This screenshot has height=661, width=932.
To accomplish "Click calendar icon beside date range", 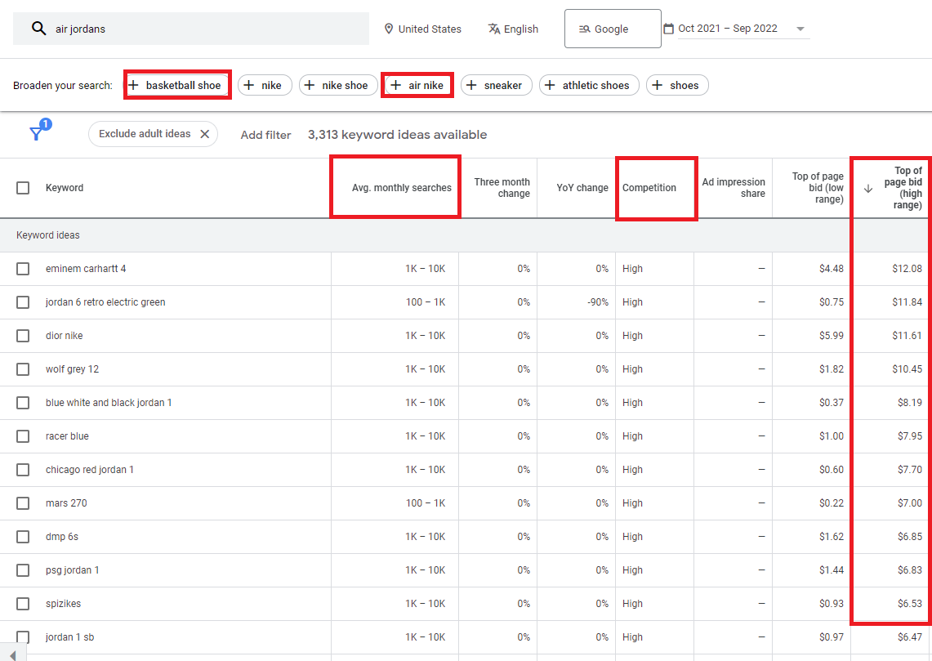I will coord(669,29).
